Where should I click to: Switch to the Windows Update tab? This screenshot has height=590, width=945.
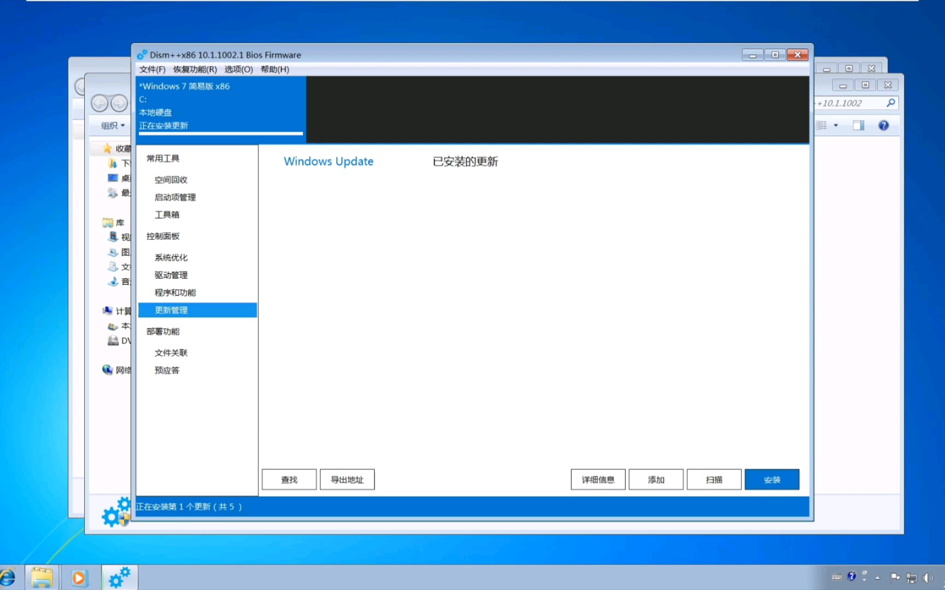328,161
